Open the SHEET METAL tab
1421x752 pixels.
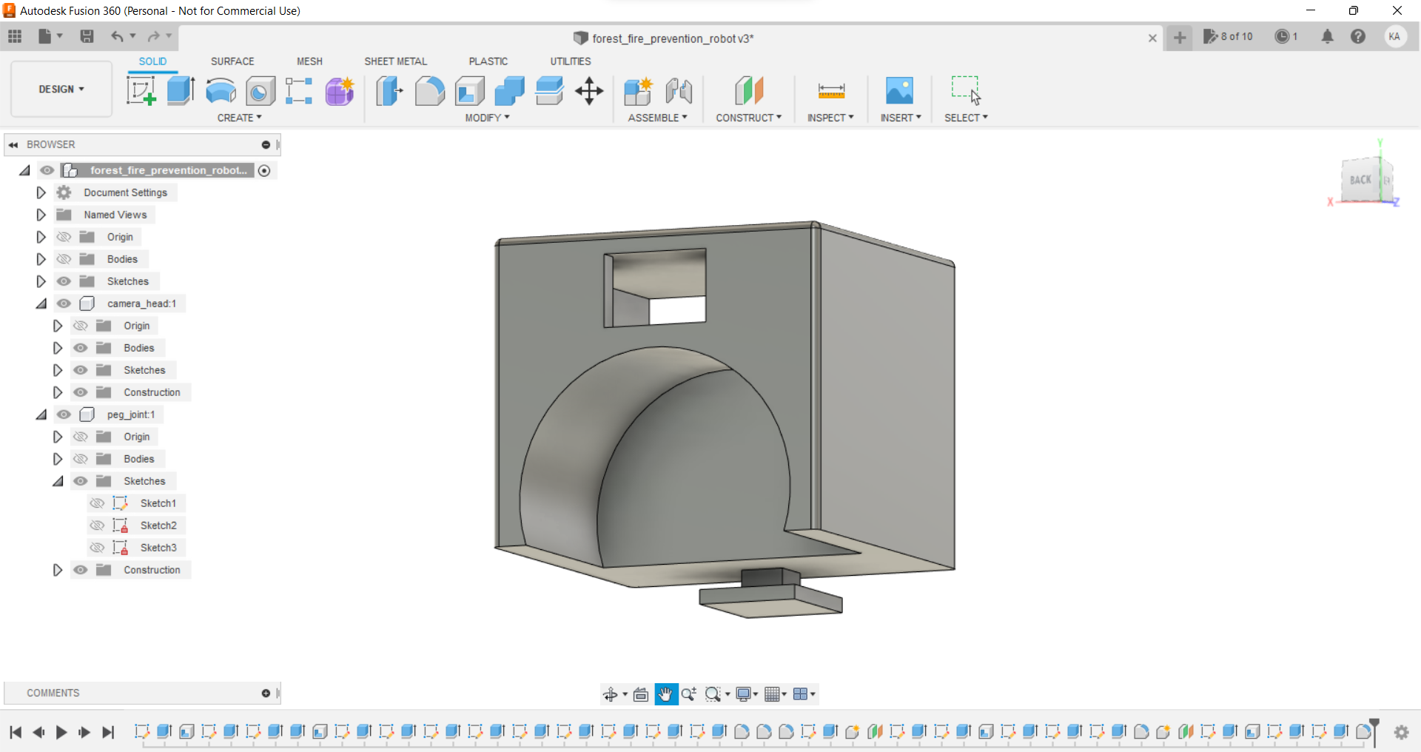395,61
